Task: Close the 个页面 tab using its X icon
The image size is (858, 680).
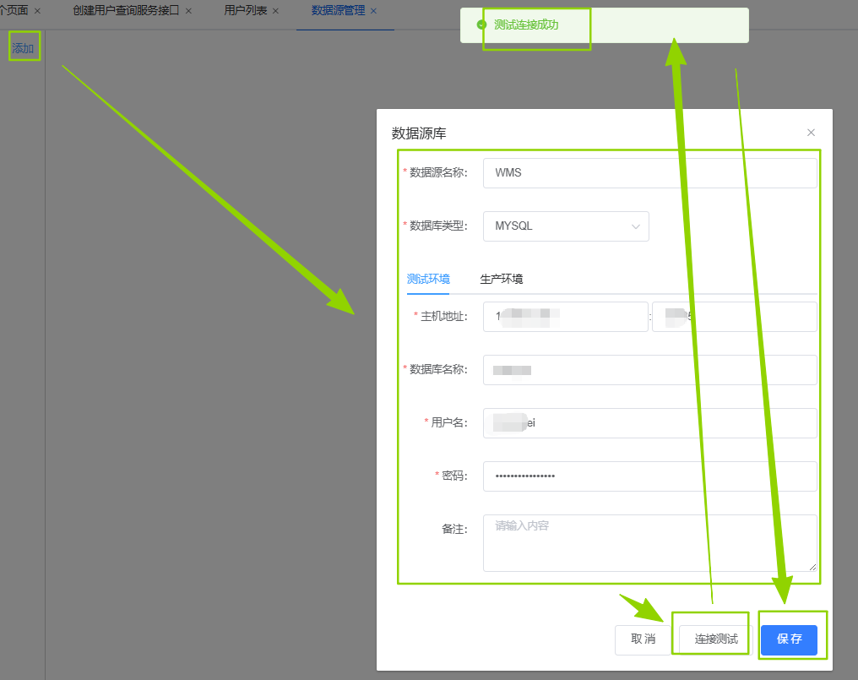Action: 37,11
